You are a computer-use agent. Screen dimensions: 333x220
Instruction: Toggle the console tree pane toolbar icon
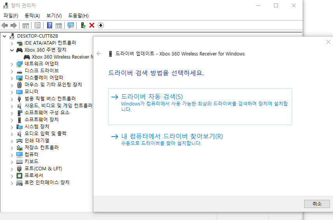pyautogui.click(x=26, y=25)
